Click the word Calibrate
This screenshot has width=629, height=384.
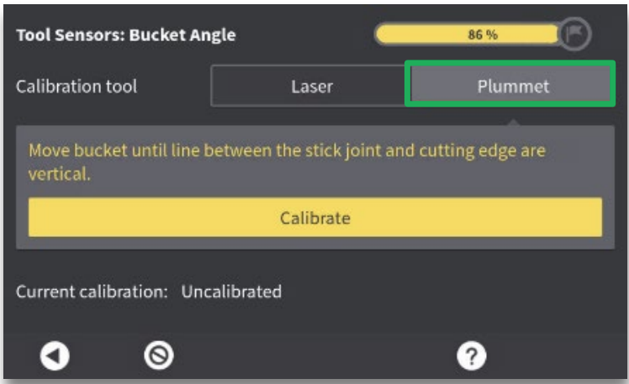tap(314, 218)
